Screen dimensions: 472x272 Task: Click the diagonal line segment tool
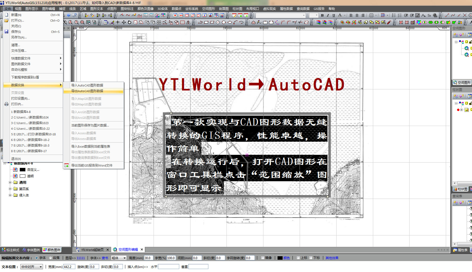coord(447,15)
